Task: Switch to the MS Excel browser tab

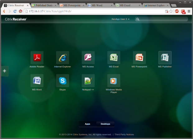Action: tap(128, 5)
